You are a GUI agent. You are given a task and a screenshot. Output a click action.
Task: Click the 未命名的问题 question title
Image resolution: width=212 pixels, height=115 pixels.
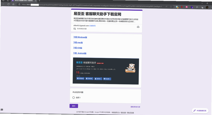78,92
